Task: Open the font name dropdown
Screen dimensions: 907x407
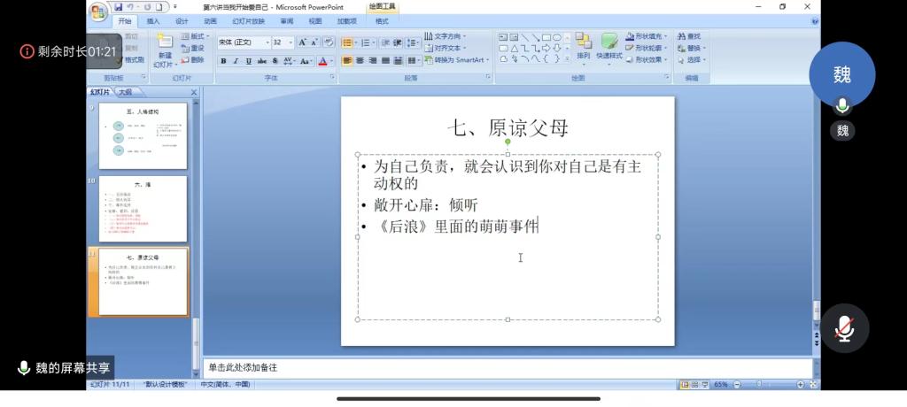Action: pos(267,42)
